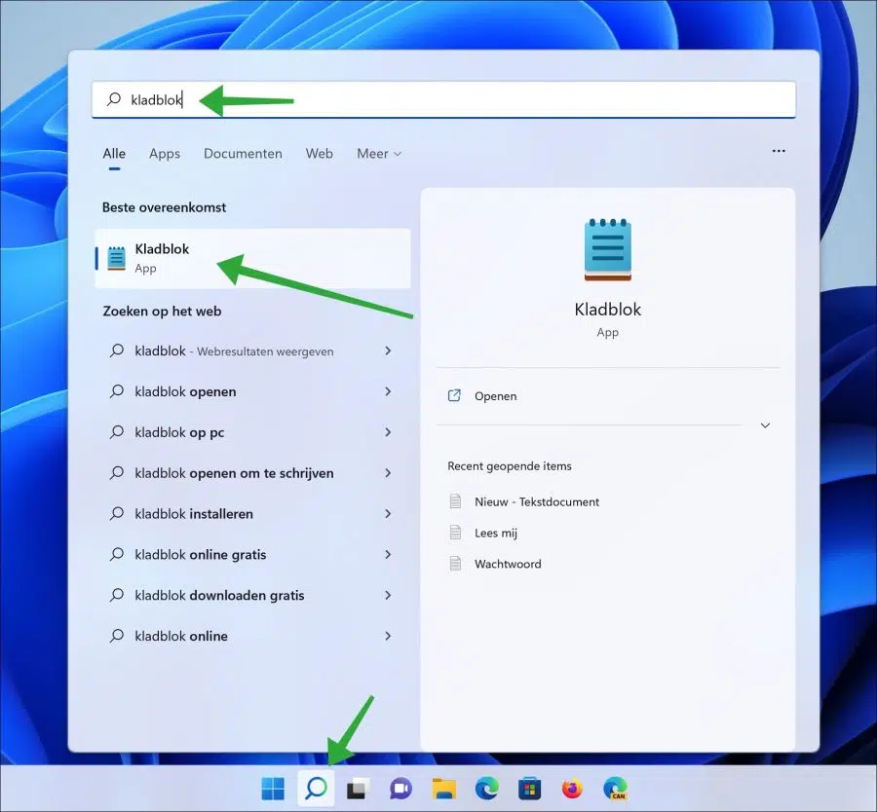The image size is (877, 812).
Task: Select the Alle tab
Action: coord(114,154)
